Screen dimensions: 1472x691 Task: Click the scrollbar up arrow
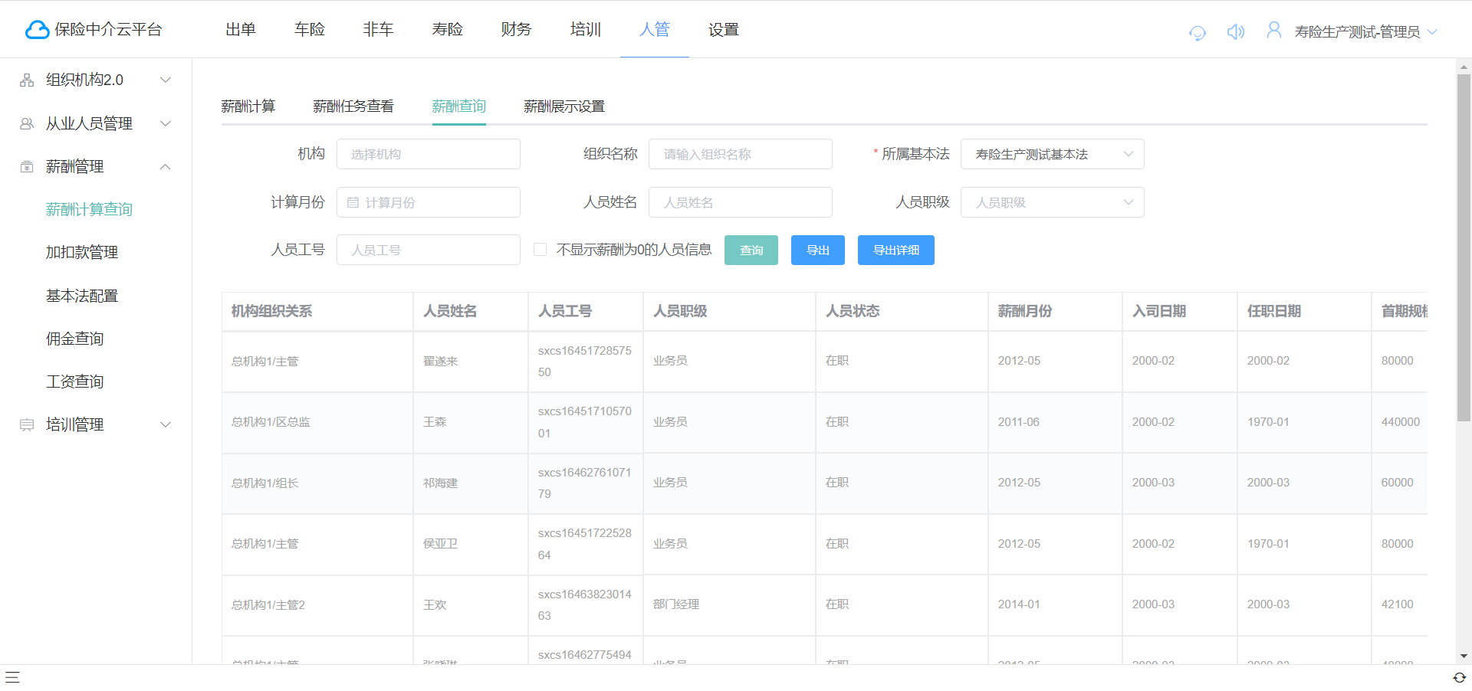1464,67
